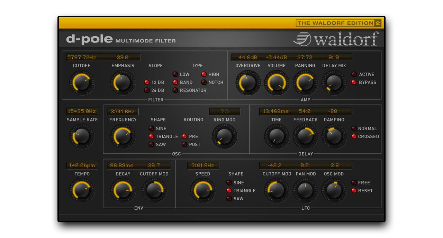Click the -42.2 LFO cutoff mod readout
The height and width of the screenshot is (238, 443).
coord(275,166)
